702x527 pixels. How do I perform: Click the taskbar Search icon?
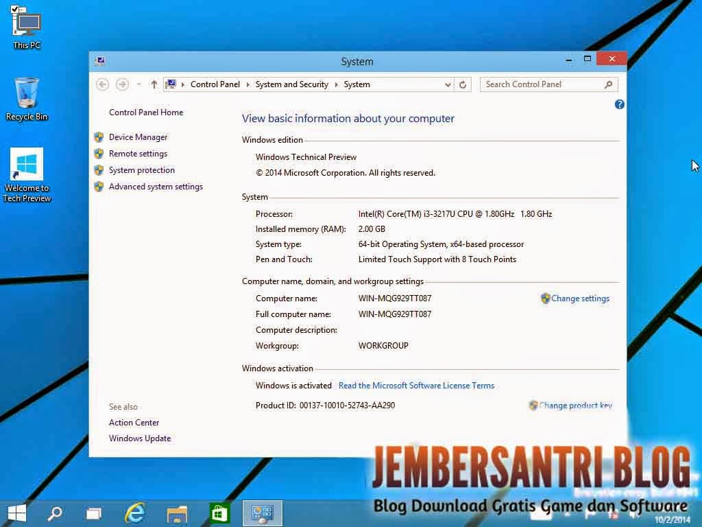(x=54, y=513)
